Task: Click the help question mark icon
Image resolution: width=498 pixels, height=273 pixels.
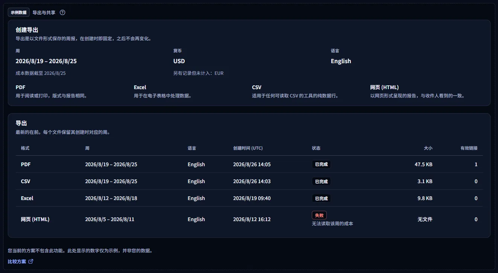Action: [62, 12]
